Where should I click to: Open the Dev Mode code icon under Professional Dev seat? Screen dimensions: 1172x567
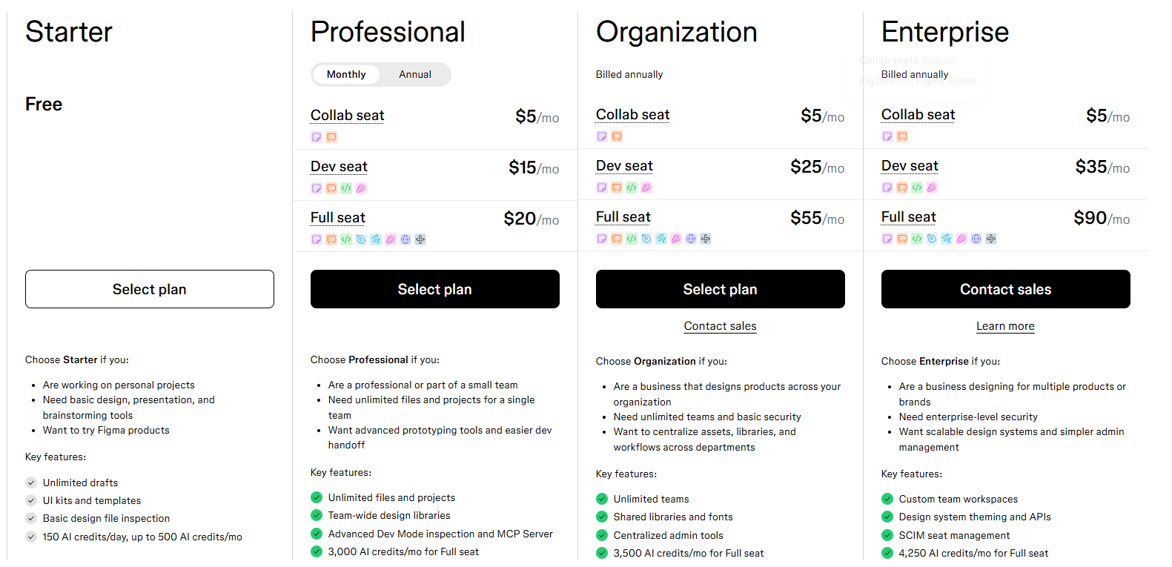346,188
